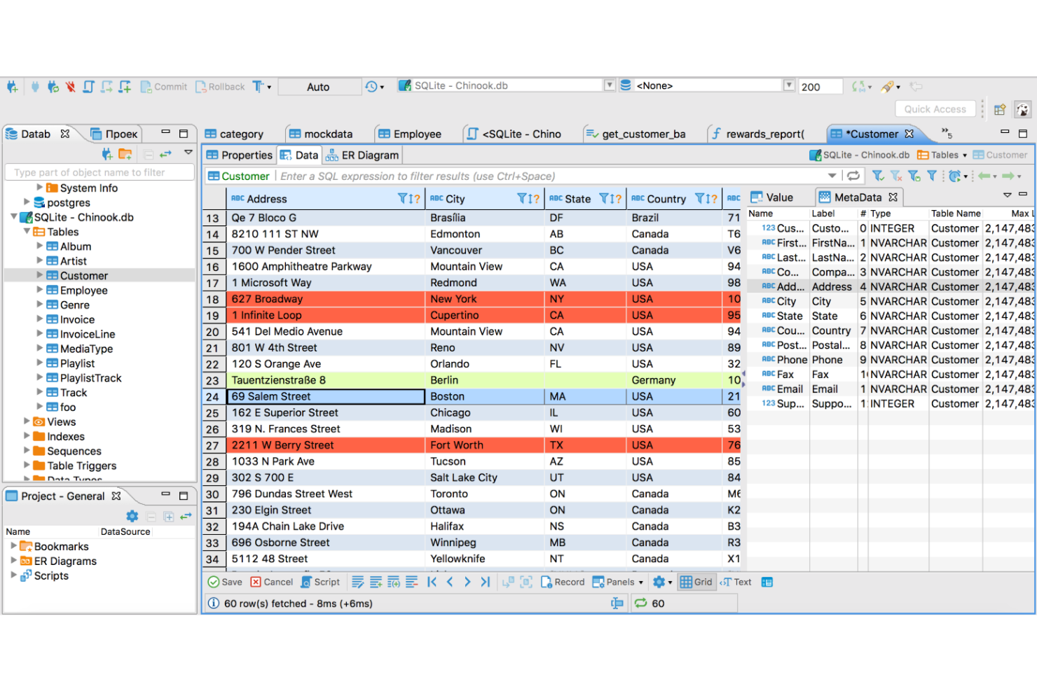Click the Cancel button under the result grid
Screen dimensions: 1037x691
tap(272, 582)
